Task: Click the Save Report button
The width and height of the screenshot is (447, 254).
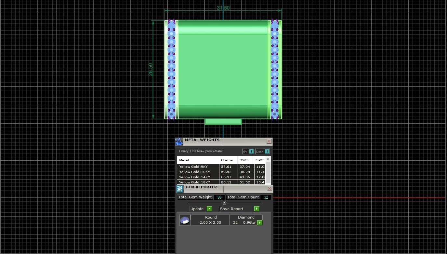Action: [x=236, y=209]
